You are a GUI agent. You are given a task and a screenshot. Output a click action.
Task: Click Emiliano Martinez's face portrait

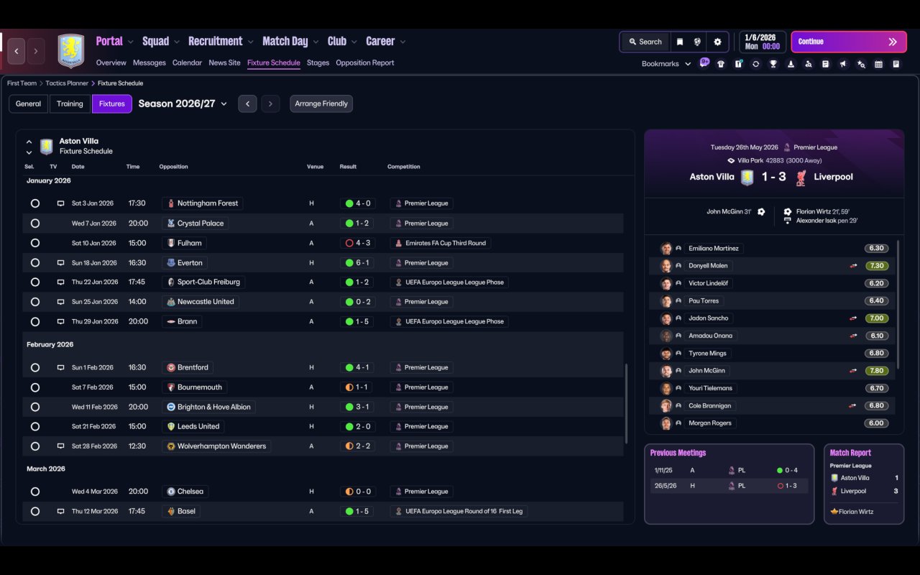pyautogui.click(x=666, y=249)
